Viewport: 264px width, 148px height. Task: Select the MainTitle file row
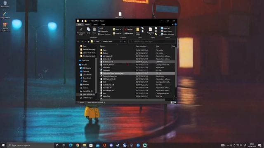pyautogui.click(x=137, y=96)
